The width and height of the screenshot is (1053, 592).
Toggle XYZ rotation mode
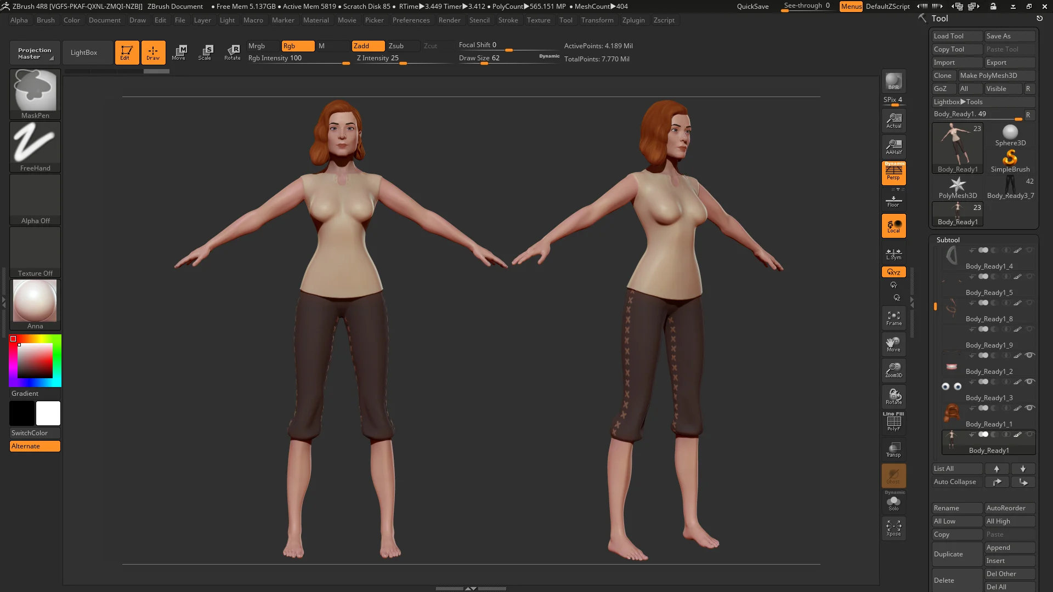pos(893,272)
